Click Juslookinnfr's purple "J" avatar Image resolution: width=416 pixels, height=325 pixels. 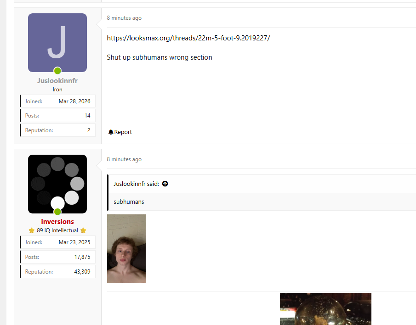pos(57,42)
